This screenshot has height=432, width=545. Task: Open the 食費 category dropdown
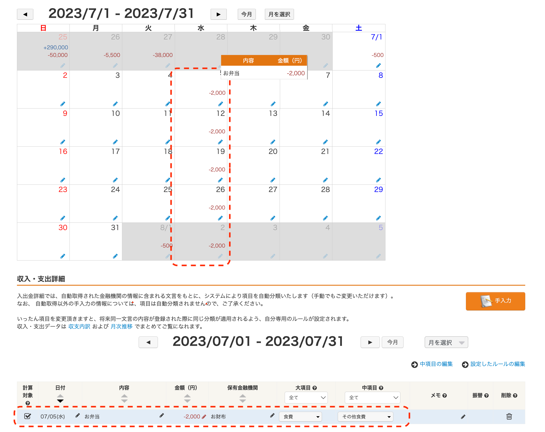pos(300,417)
